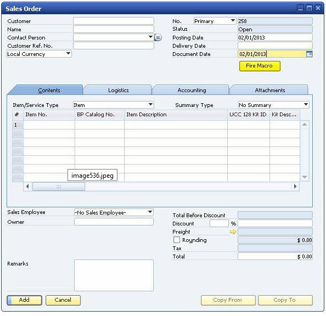Click the horizontal scrollbar thumb
This screenshot has height=316, width=326.
click(x=59, y=187)
